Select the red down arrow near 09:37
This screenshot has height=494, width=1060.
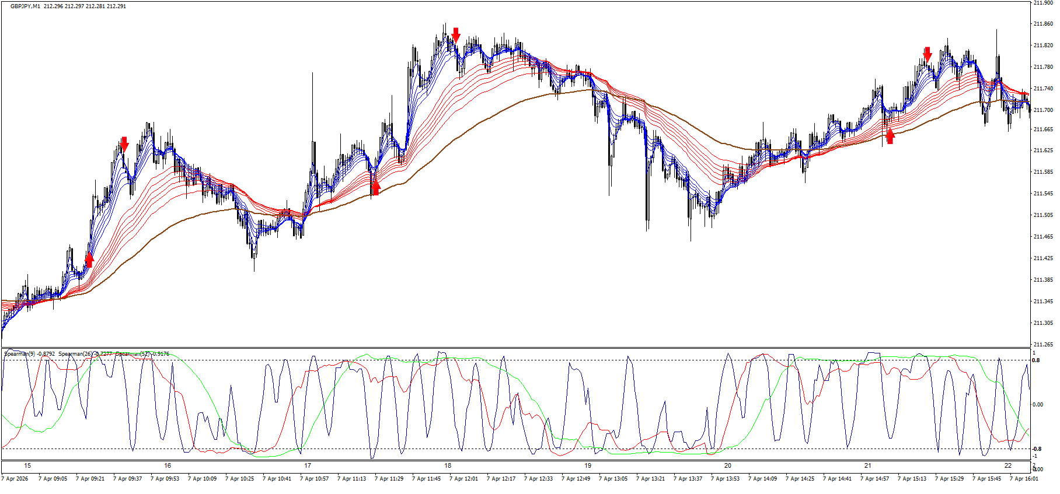[124, 144]
